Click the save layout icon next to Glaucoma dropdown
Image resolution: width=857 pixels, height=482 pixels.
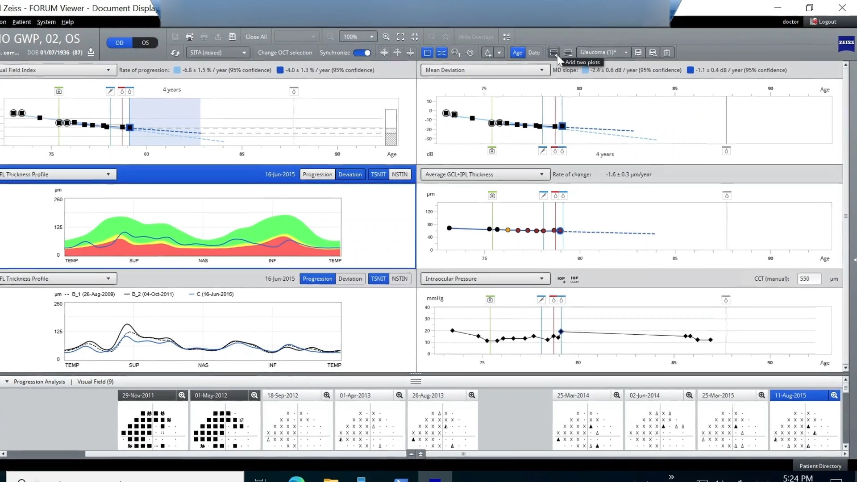coord(638,52)
